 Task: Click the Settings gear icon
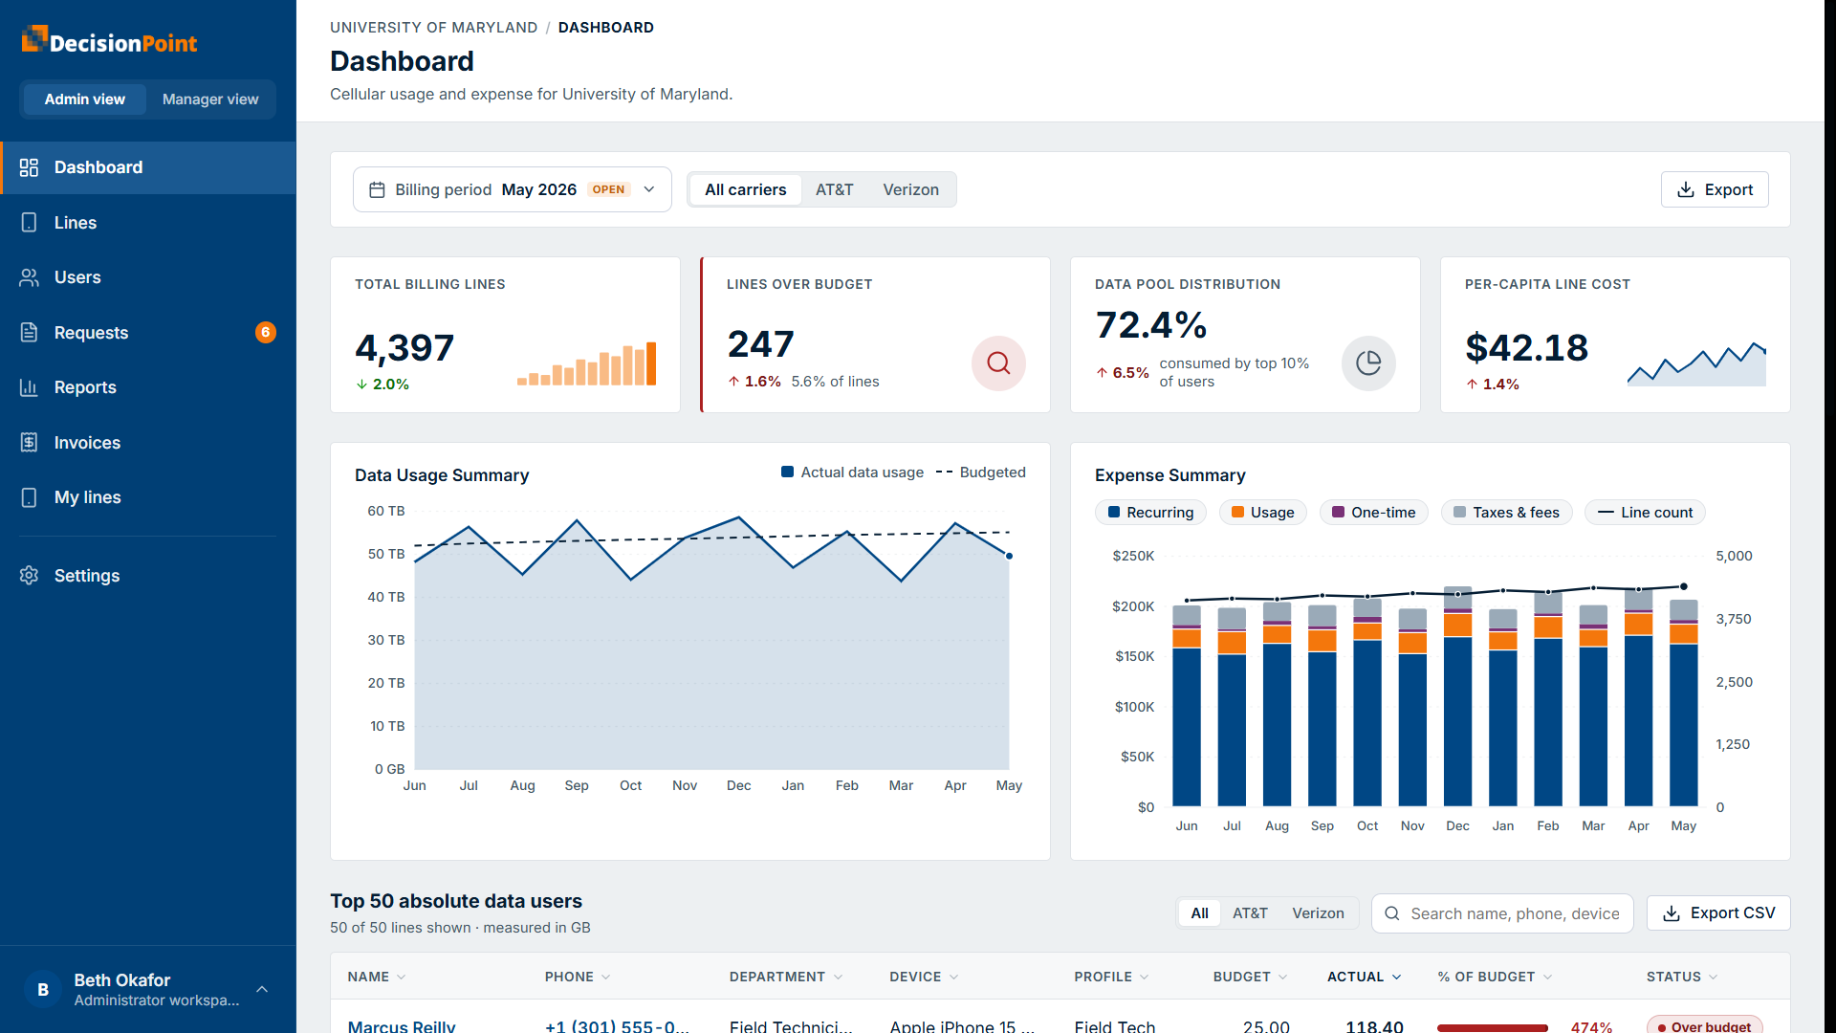pos(29,576)
